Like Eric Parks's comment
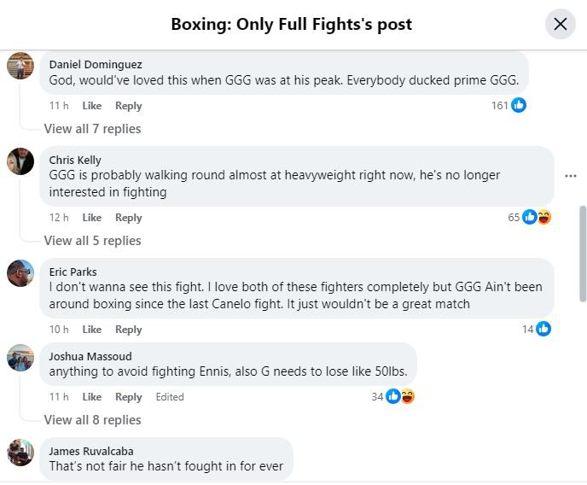The image size is (587, 485). 91,330
